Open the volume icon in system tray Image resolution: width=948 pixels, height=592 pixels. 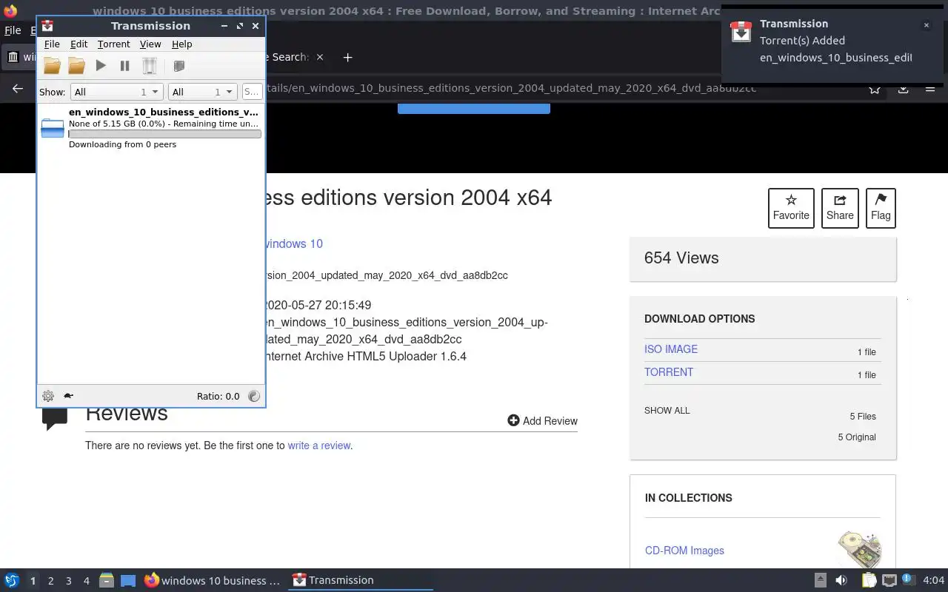click(x=841, y=581)
